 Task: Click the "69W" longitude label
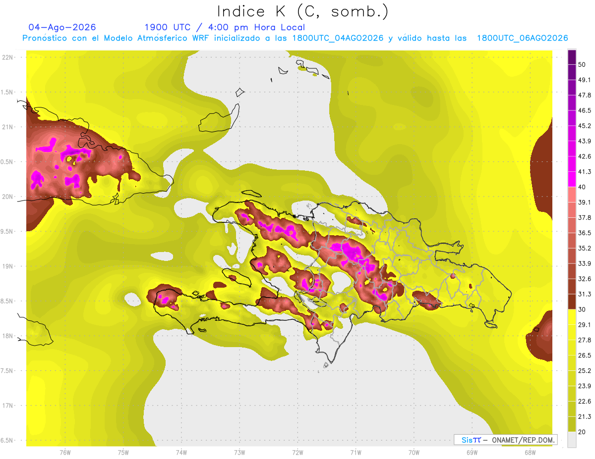472,453
